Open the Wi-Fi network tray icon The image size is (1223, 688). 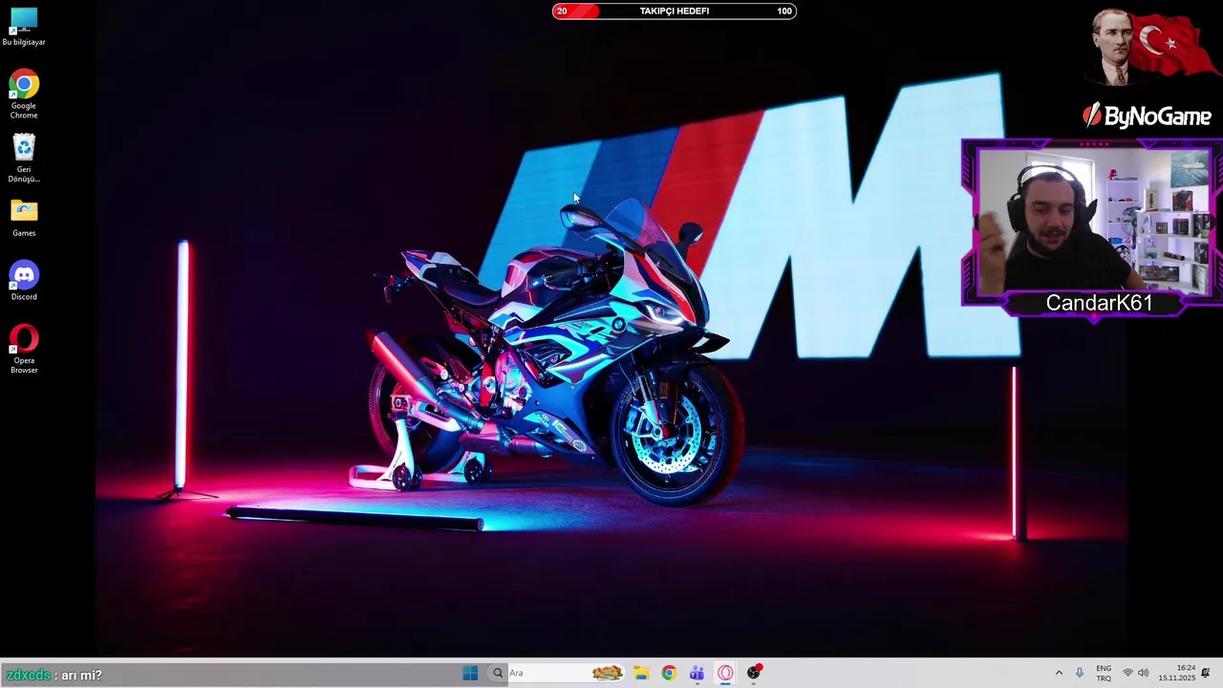(1127, 673)
